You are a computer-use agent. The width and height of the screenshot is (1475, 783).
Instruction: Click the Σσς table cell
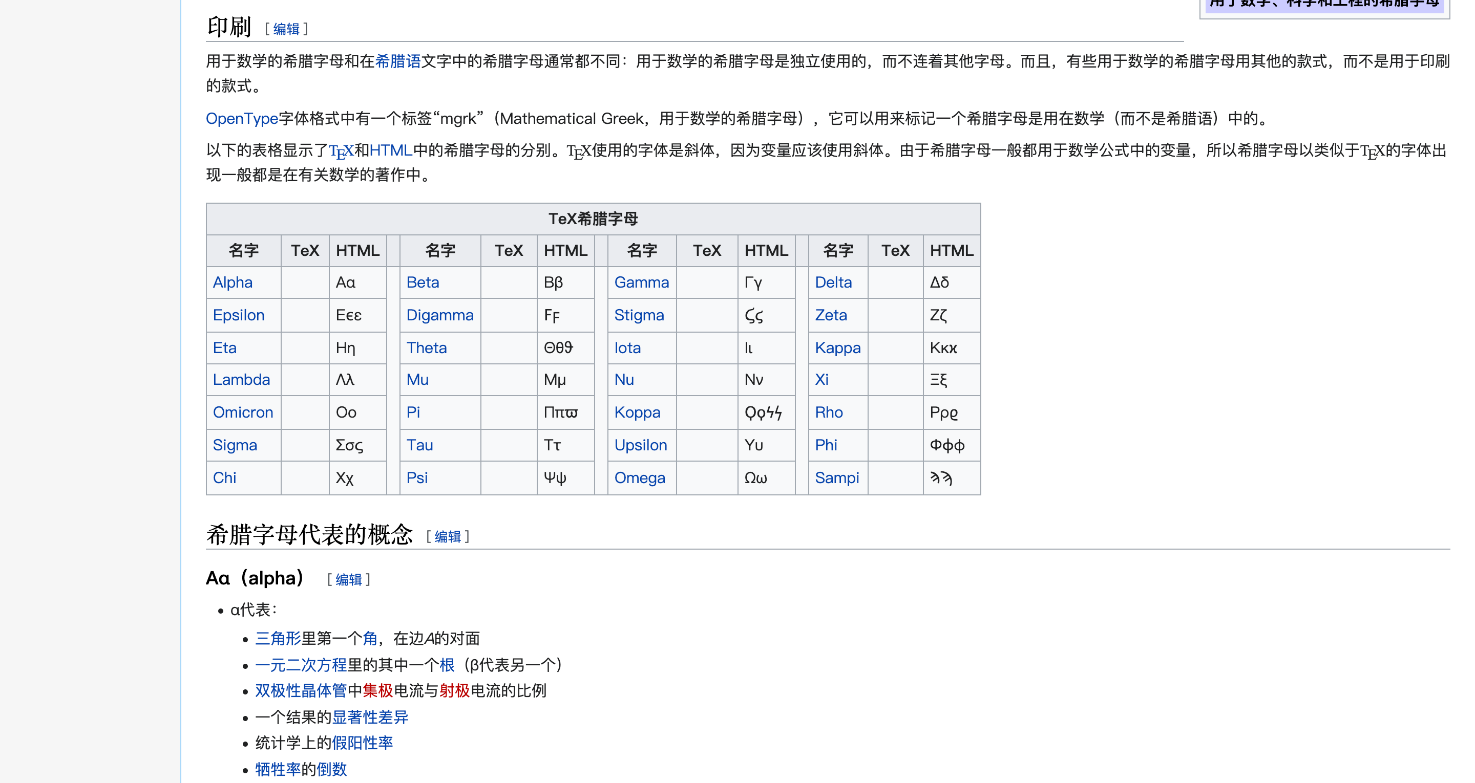click(x=358, y=445)
